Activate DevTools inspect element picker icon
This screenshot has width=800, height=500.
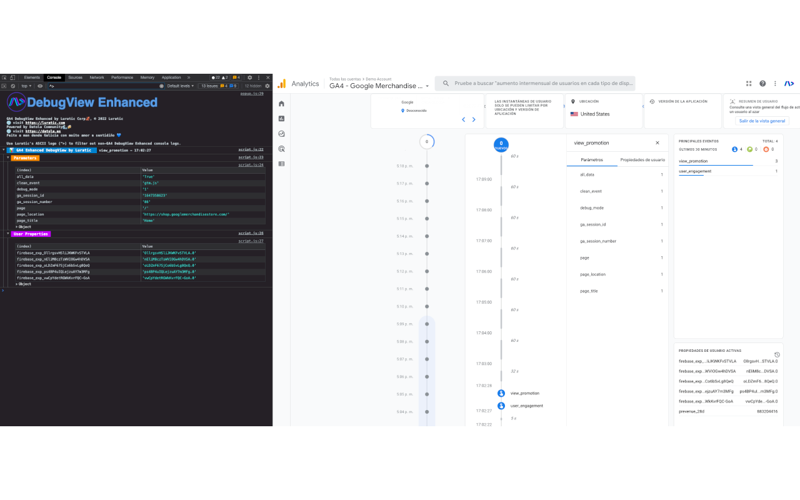tap(4, 77)
